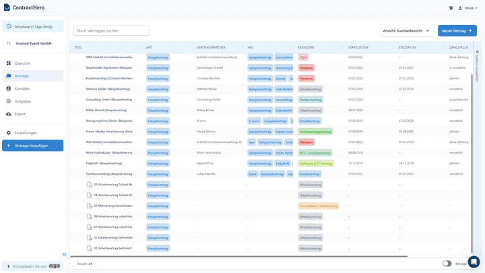Toggle the Beträge switch
This screenshot has width=485, height=273.
[x=447, y=264]
